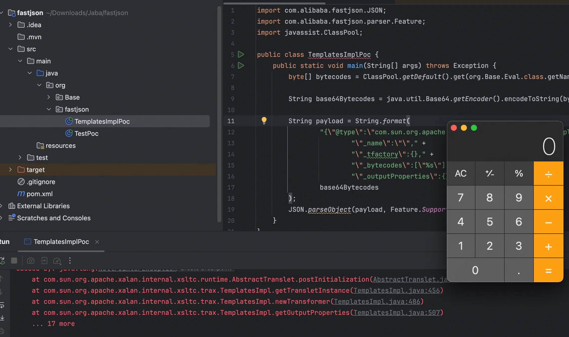Toggle soft-wrap in the console

2,305
